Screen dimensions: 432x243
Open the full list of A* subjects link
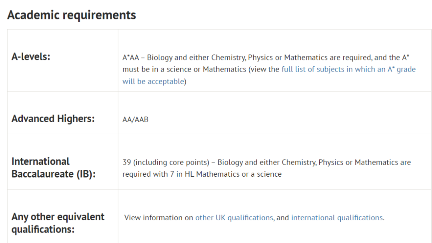[x=348, y=70]
